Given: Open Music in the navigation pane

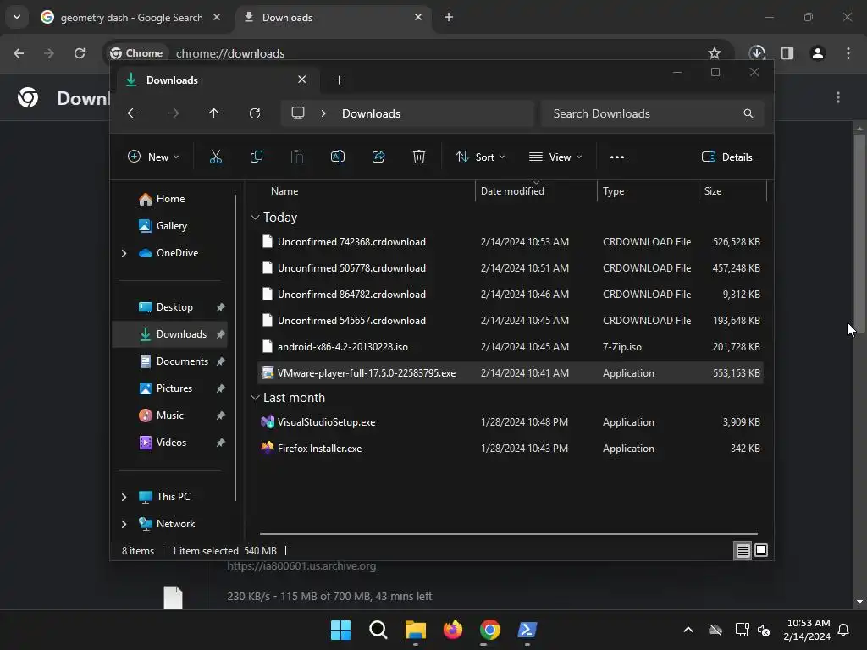Looking at the screenshot, I should 169,416.
